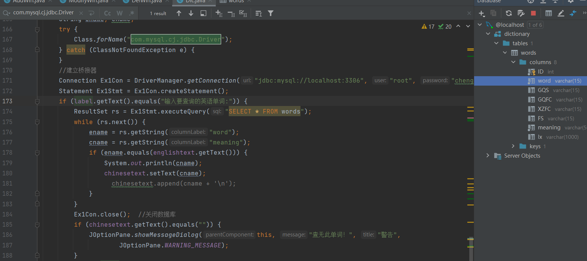Select the meaning column
This screenshot has height=261, width=587.
(530, 127)
